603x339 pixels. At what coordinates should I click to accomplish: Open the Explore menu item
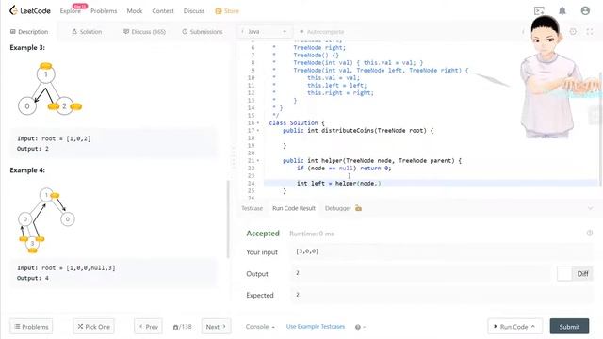71,11
